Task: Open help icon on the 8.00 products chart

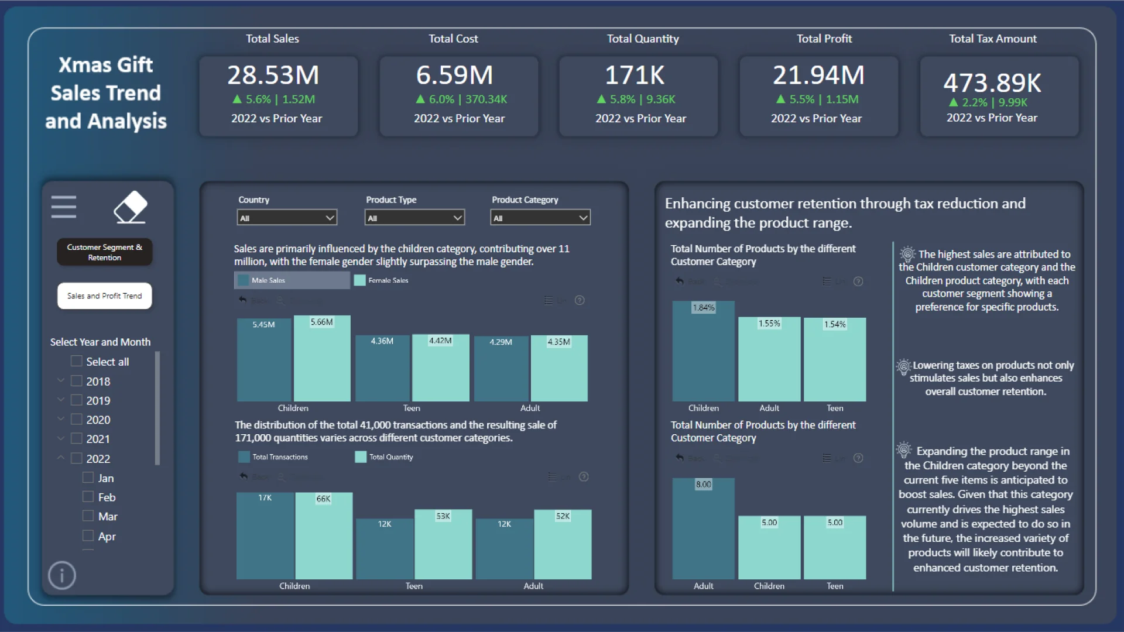Action: tap(858, 458)
